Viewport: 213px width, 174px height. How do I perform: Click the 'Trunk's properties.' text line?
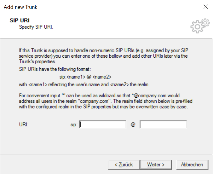[38, 62]
